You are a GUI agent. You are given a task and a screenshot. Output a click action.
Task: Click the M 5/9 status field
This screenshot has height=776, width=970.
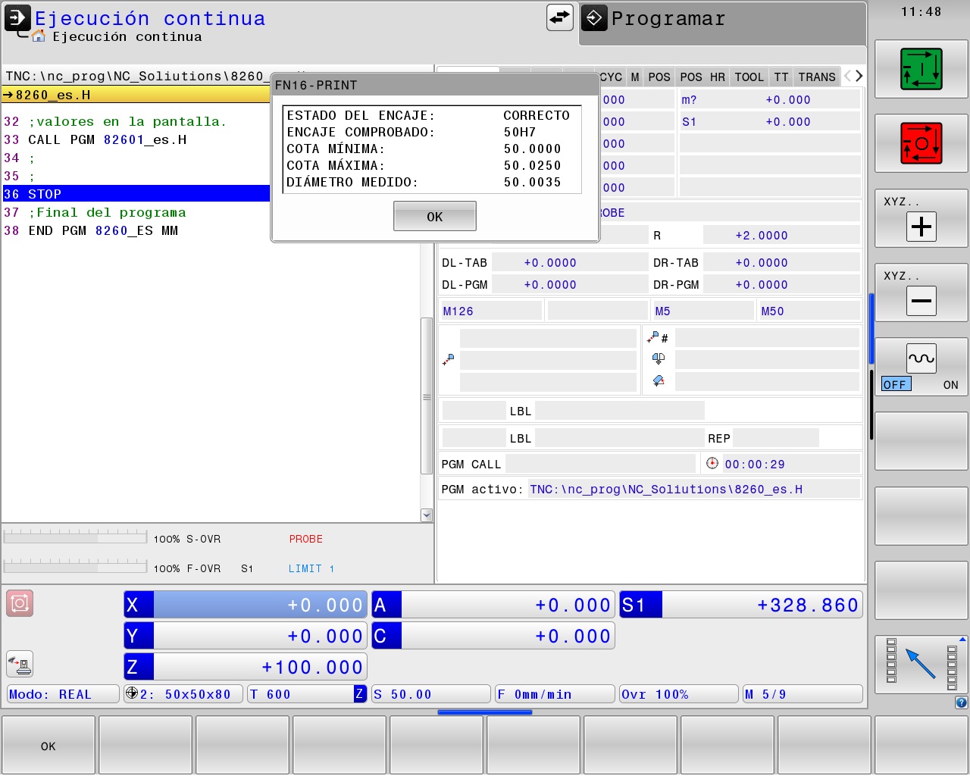click(x=803, y=694)
